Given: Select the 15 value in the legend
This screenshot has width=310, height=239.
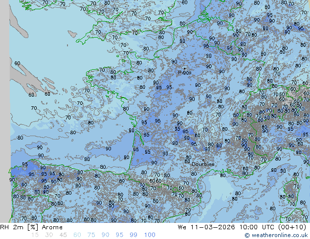Looking at the screenshot, I should pos(35,235).
